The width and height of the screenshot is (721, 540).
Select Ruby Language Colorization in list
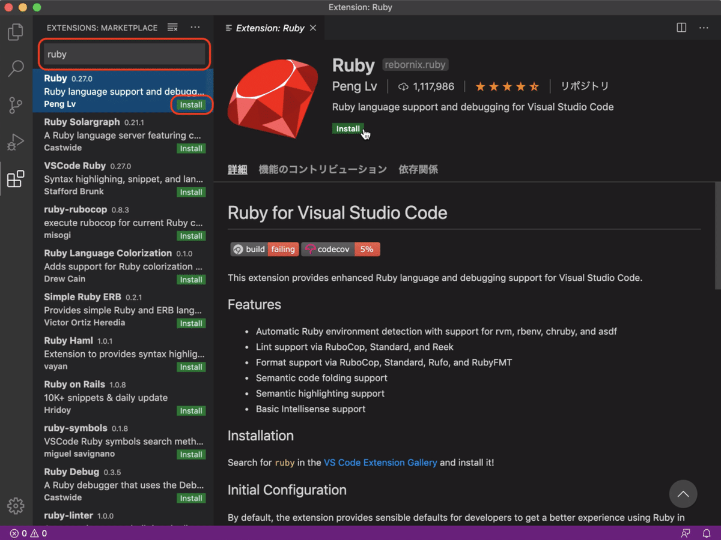point(123,266)
